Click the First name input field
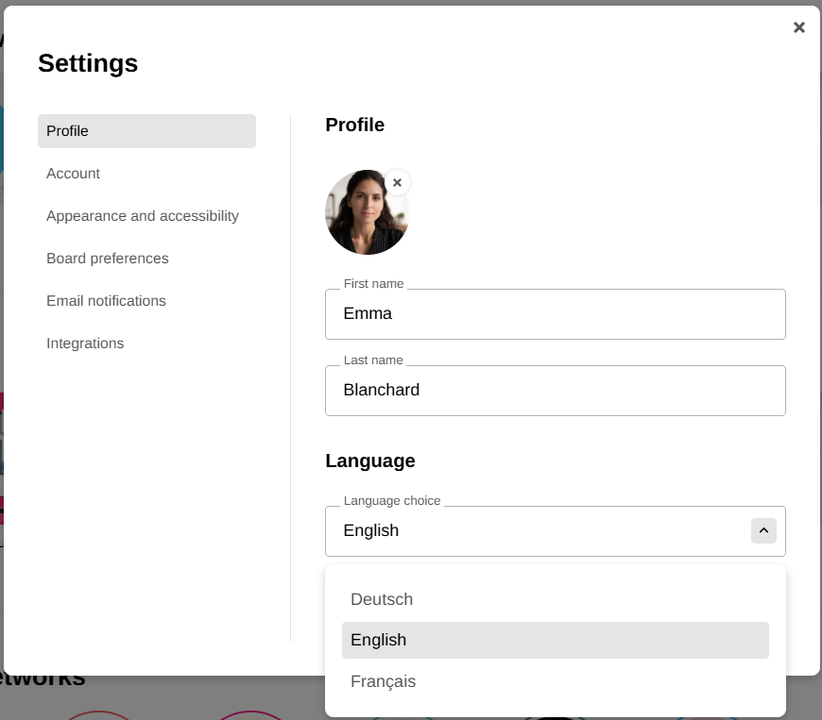822x720 pixels. pos(555,314)
